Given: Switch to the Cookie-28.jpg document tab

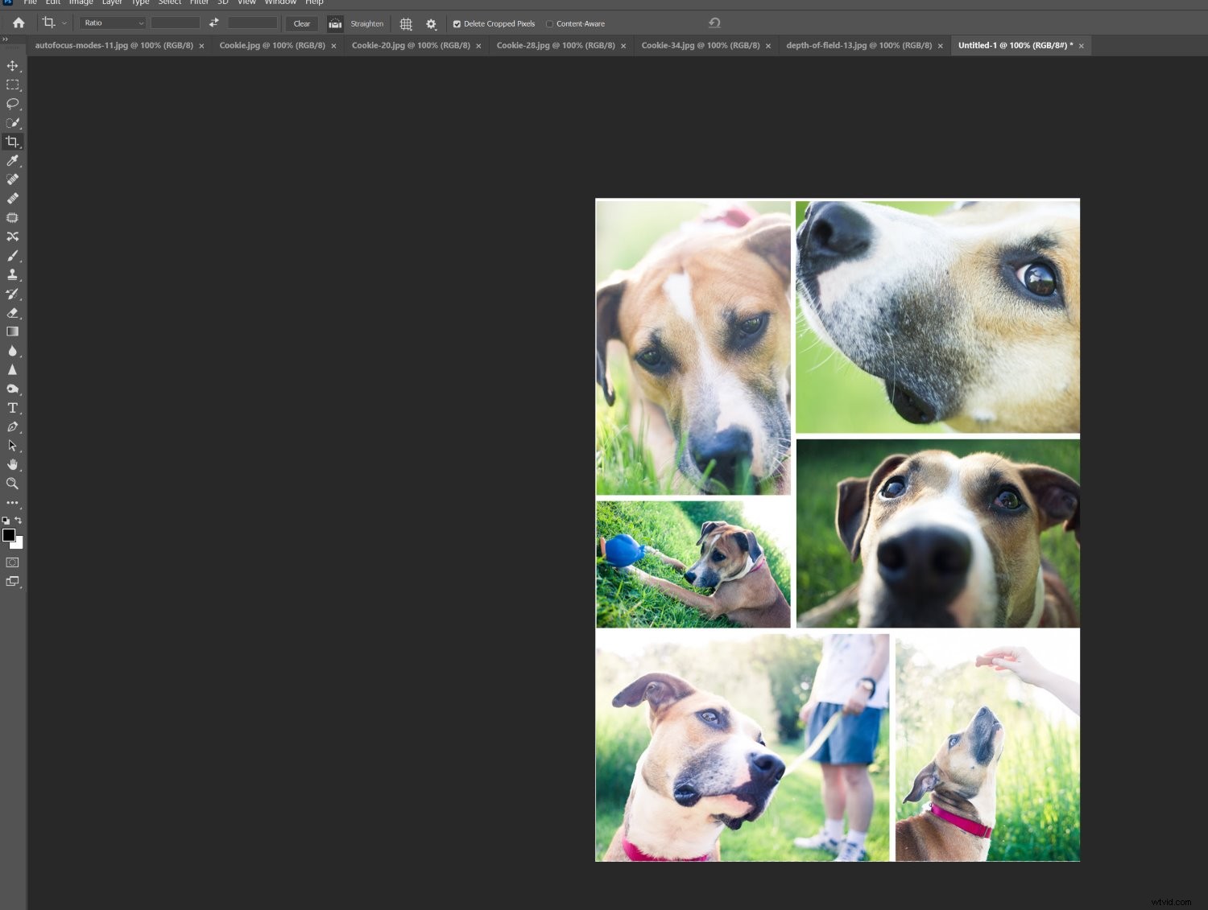Looking at the screenshot, I should [554, 45].
